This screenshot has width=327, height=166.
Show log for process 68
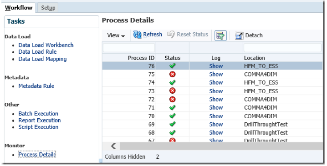click(216, 133)
